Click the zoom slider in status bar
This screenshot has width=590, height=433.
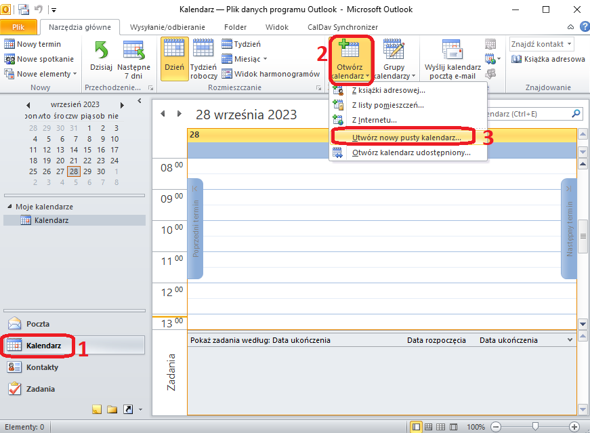[535, 427]
